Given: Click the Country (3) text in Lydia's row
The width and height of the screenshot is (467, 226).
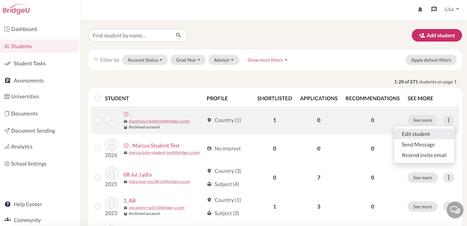Looking at the screenshot, I should pos(228,171).
